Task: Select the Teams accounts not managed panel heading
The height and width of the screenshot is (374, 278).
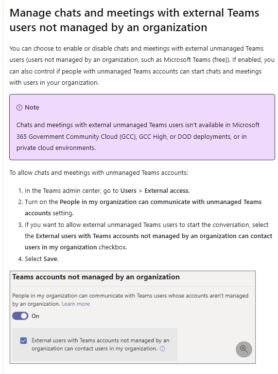Action: coord(96,277)
